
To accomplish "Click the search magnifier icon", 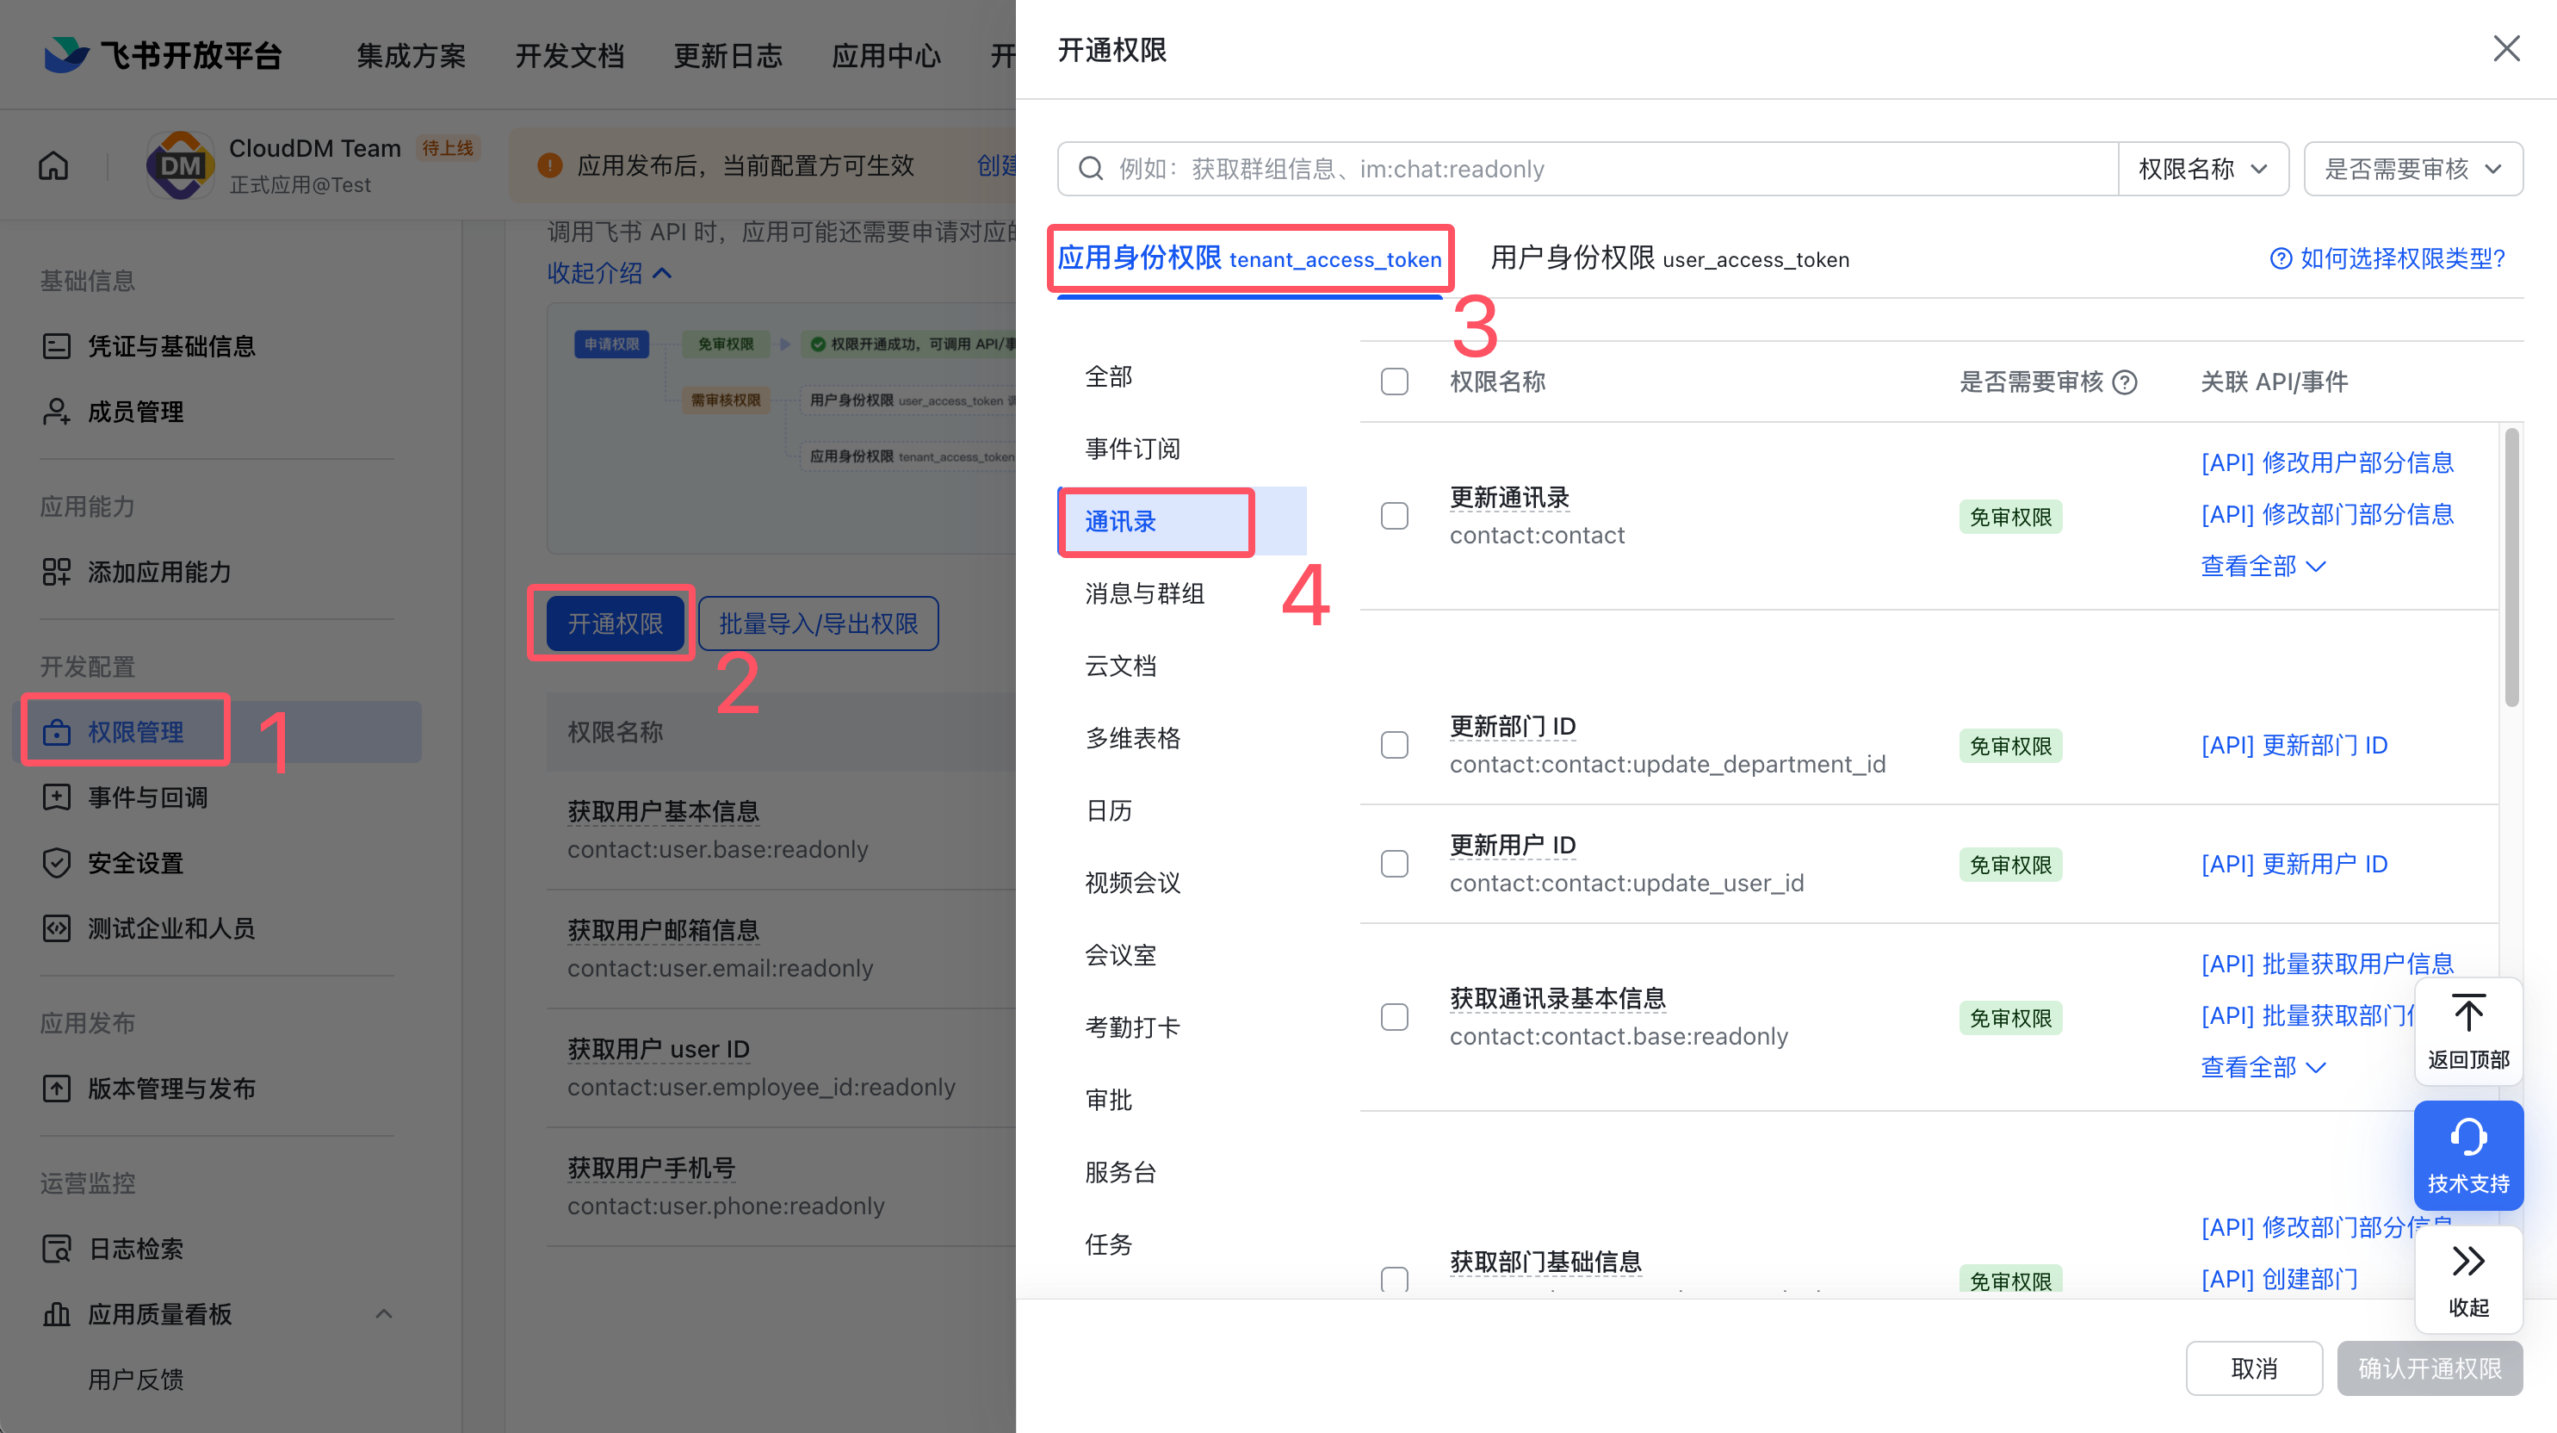I will click(x=1091, y=169).
